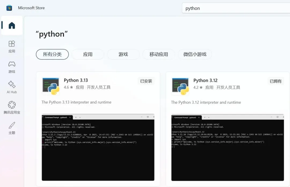Click 'The Python 3.12 interpreter and runtime' text
Image resolution: width=290 pixels, height=187 pixels.
[x=206, y=102]
